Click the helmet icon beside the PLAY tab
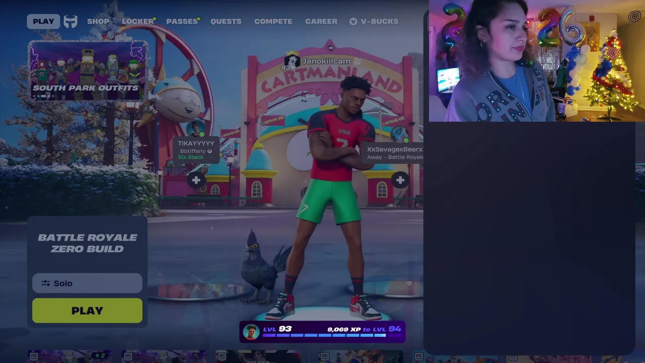Screen dimensions: 645x363 tap(71, 21)
